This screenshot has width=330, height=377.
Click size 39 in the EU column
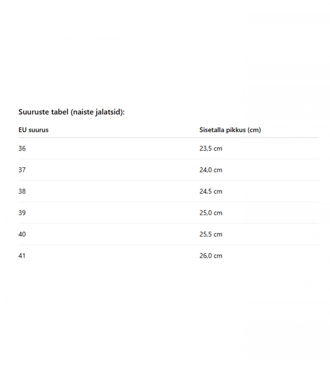(x=22, y=213)
